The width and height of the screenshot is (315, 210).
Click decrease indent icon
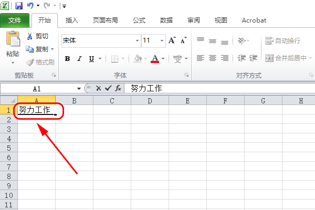[241, 58]
